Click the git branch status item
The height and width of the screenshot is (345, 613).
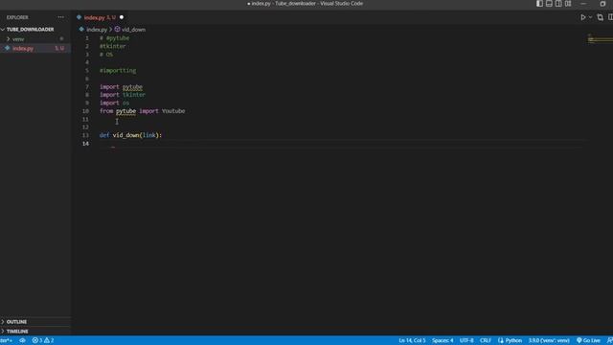(7, 340)
